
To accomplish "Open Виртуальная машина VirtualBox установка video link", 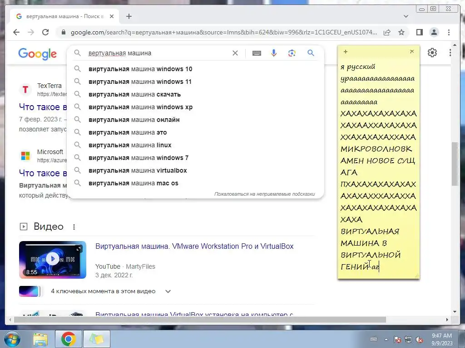I will tap(194, 314).
